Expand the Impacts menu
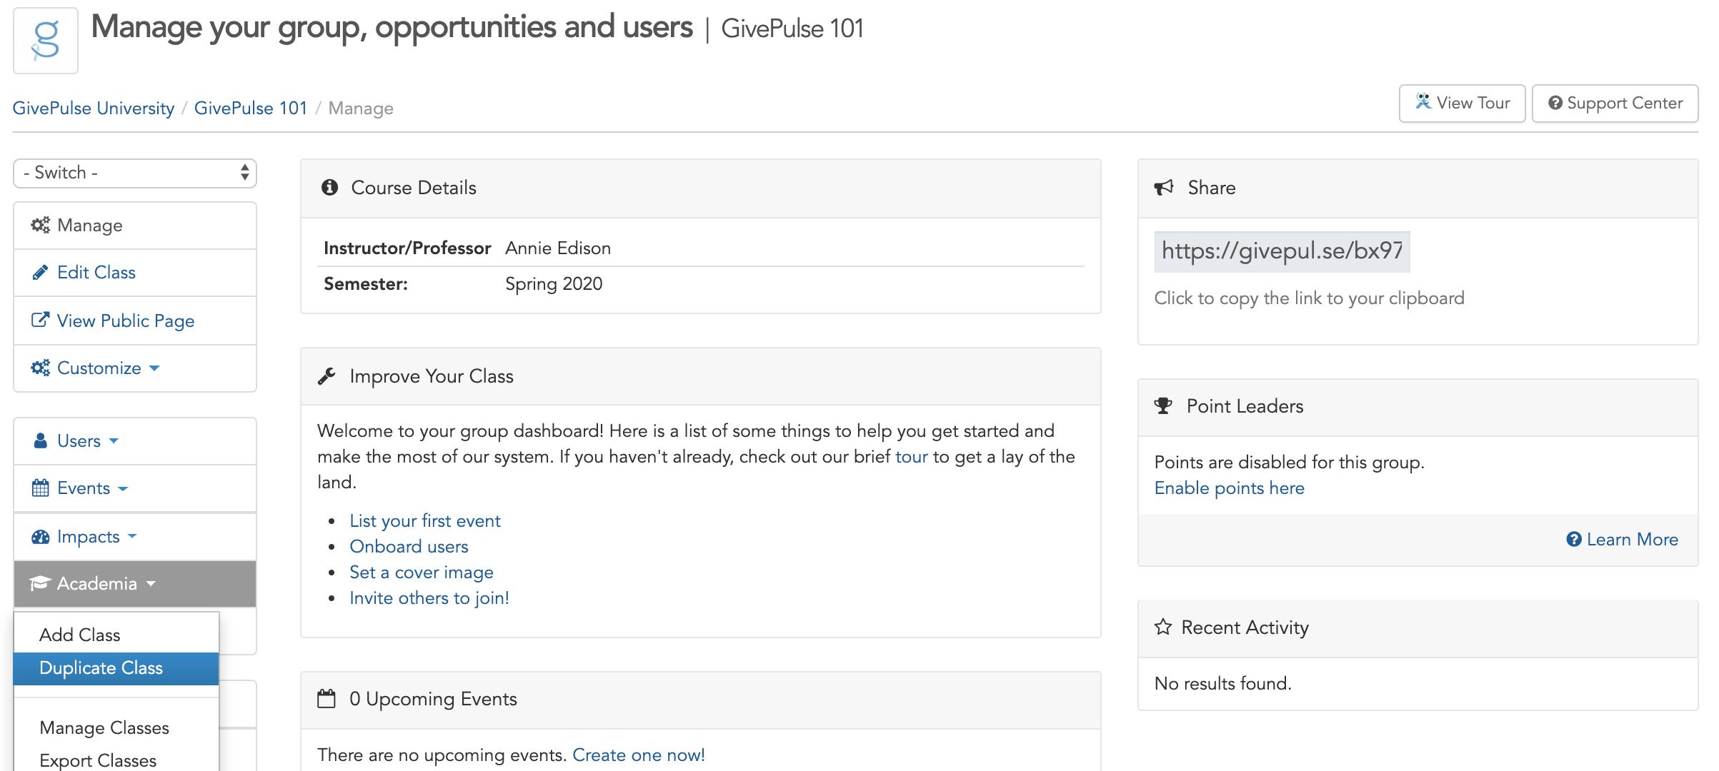 coord(135,537)
